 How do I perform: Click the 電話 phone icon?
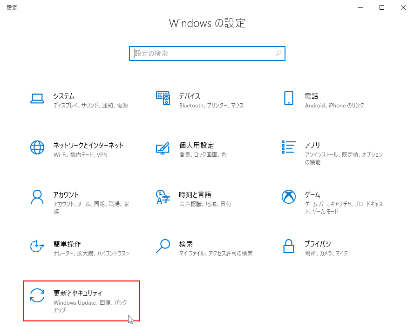(289, 98)
